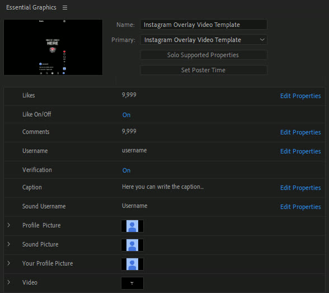Click the Name input field
Image resolution: width=329 pixels, height=293 pixels.
coord(204,25)
